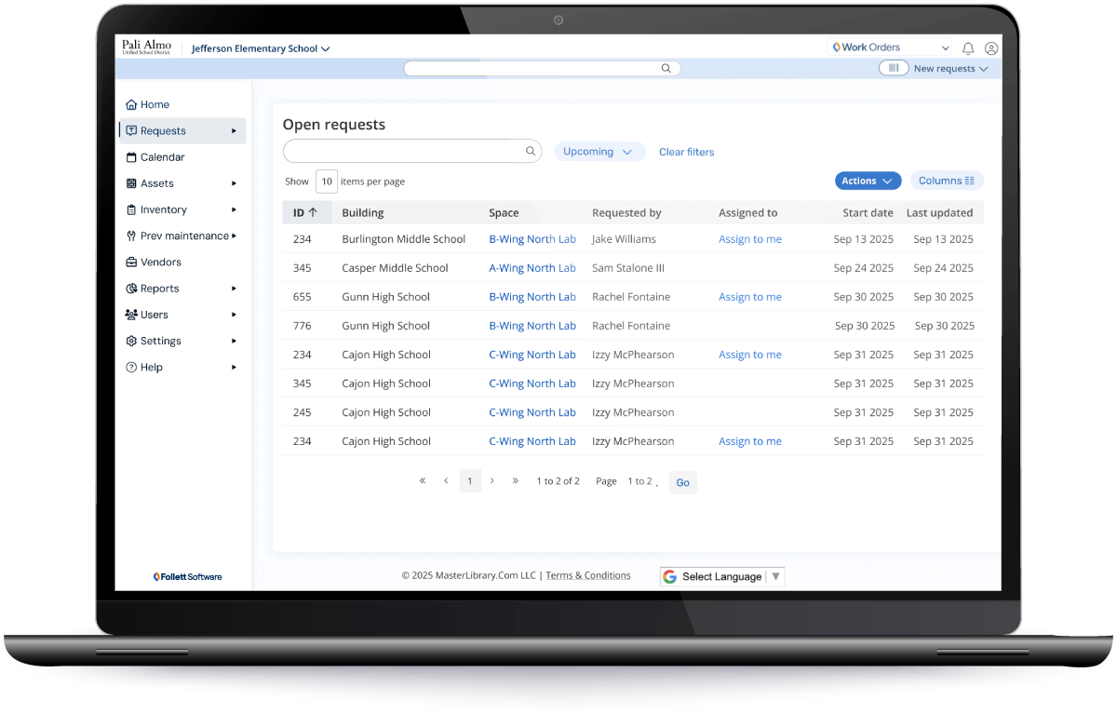Viewport: 1117px width, 713px height.
Task: Open the Columns chooser button
Action: click(946, 181)
